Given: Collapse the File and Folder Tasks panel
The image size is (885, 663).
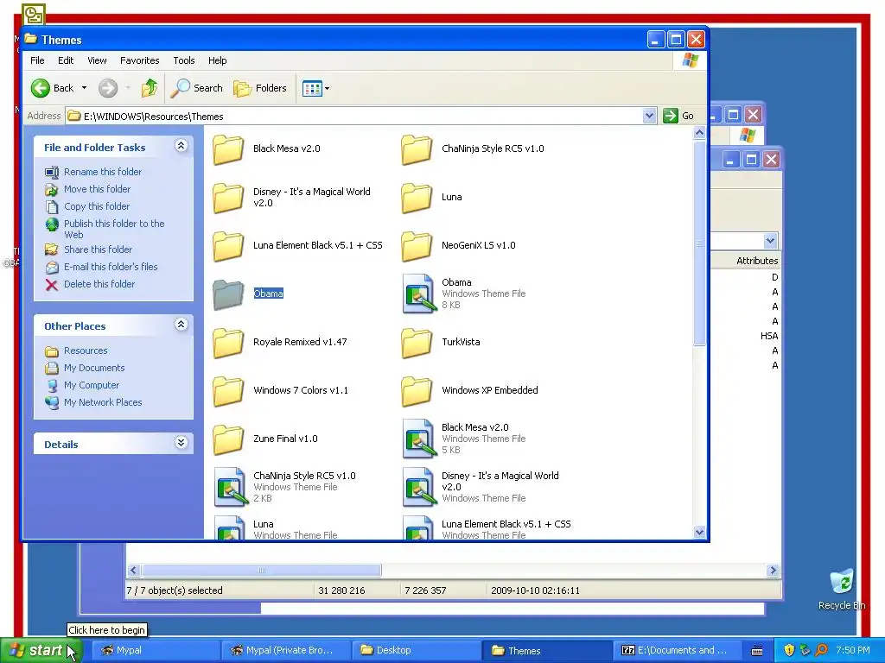Looking at the screenshot, I should (x=181, y=146).
